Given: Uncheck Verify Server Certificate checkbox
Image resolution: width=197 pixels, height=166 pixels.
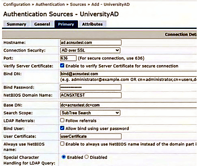Looking at the screenshot, I should 62,66.
